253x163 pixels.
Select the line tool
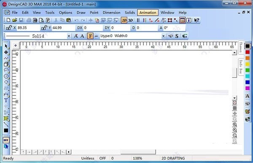point(6,125)
